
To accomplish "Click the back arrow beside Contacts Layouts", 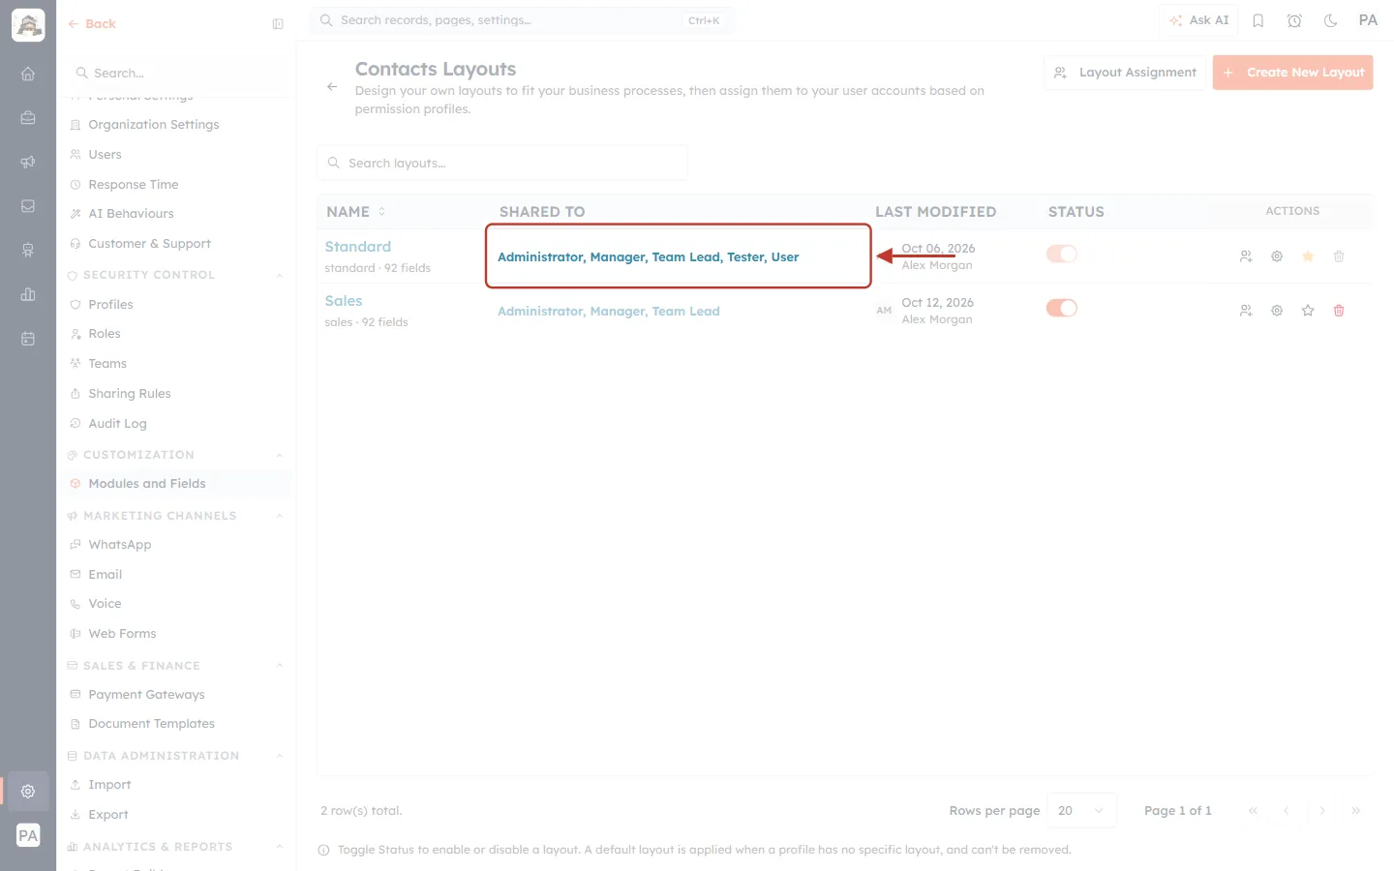I will (x=332, y=87).
